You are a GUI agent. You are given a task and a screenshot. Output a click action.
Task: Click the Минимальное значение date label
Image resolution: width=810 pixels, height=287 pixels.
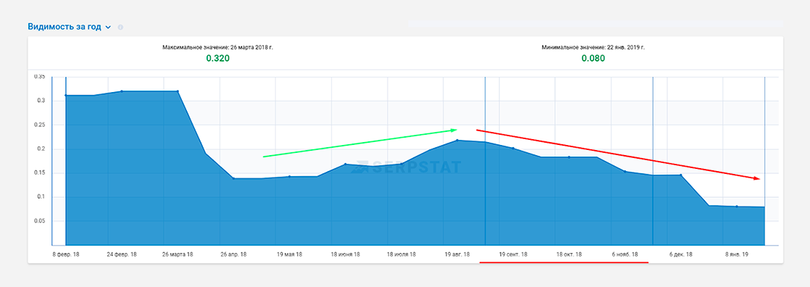click(593, 47)
